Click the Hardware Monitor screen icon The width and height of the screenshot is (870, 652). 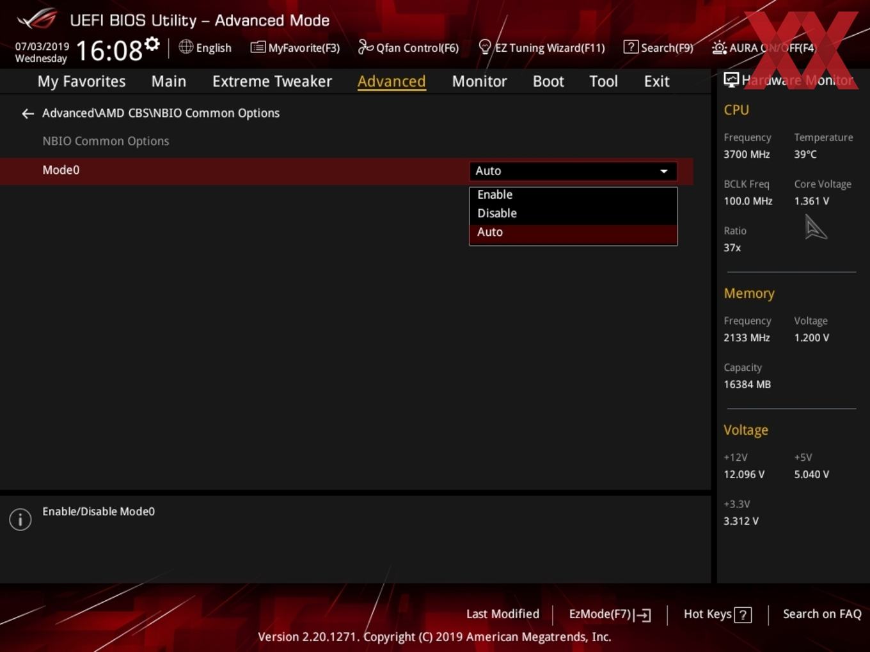point(731,79)
